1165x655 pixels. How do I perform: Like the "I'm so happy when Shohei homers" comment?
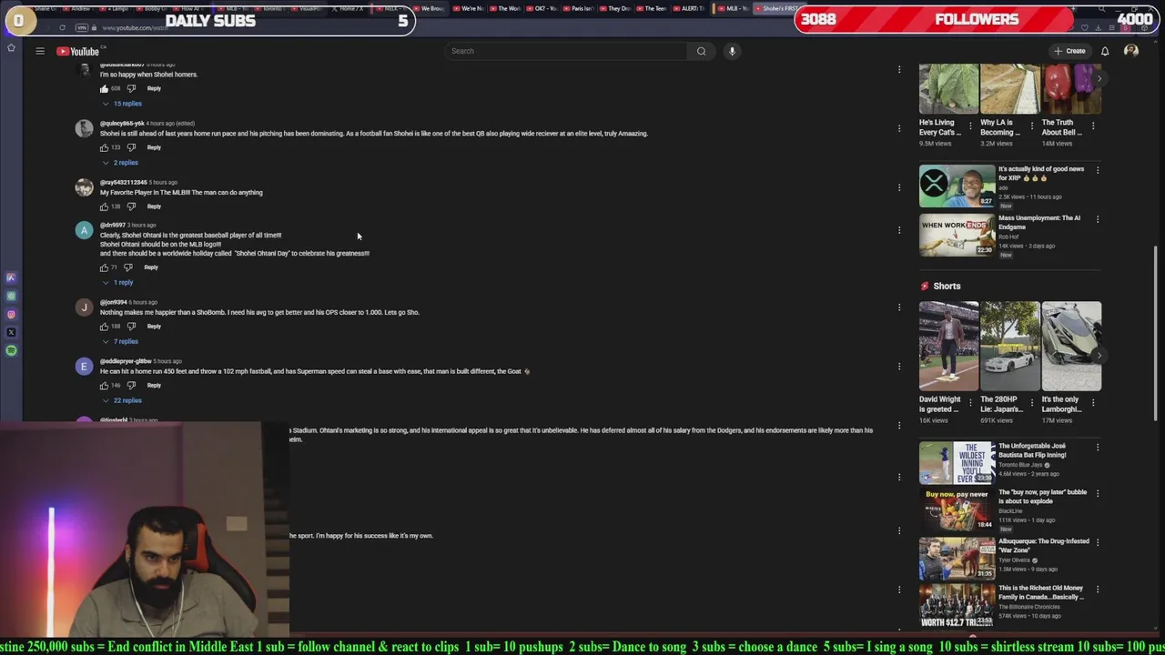pyautogui.click(x=104, y=88)
